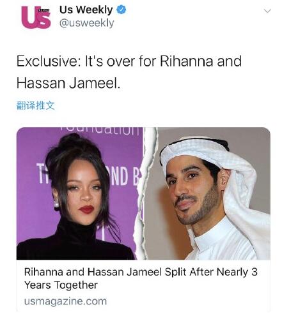Image resolution: width=282 pixels, height=314 pixels.
Task: Click the 'ND B' backdrop text in photo
Action: [123, 177]
